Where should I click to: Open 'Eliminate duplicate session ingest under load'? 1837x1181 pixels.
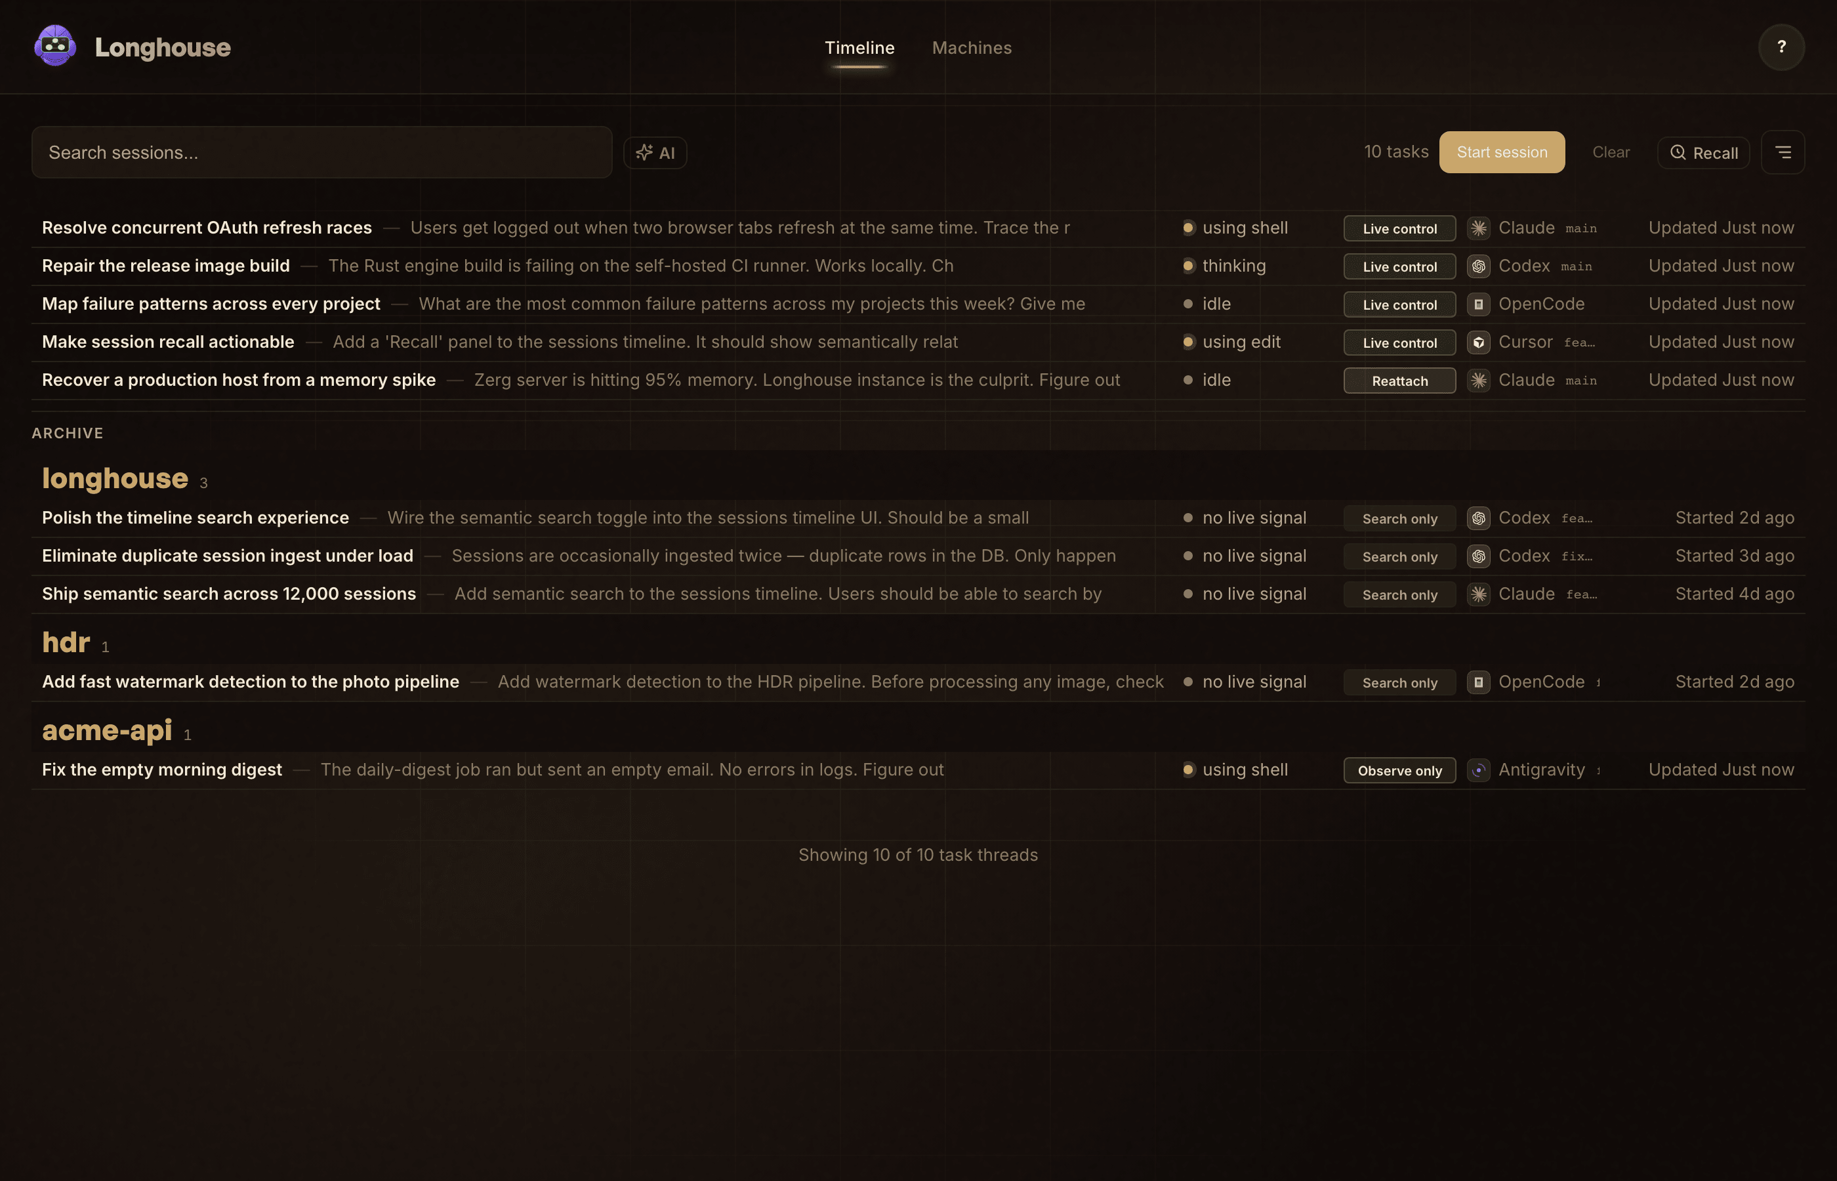[228, 556]
